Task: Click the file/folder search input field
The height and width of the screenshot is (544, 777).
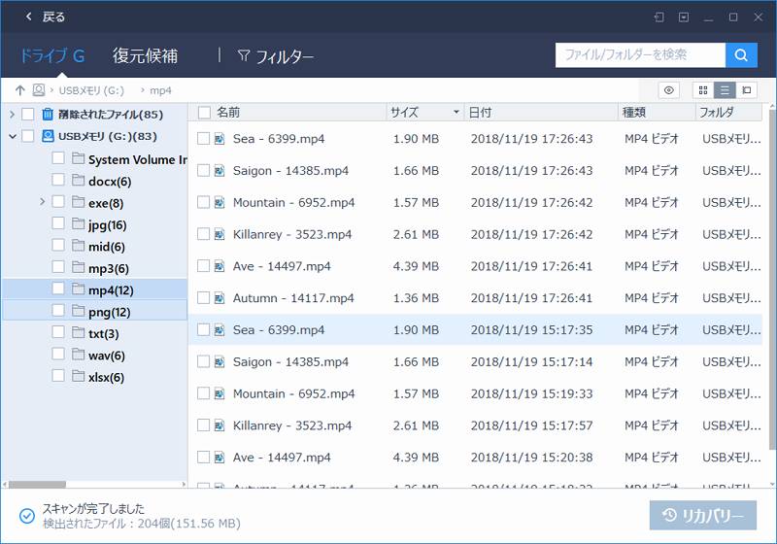Action: pyautogui.click(x=639, y=55)
